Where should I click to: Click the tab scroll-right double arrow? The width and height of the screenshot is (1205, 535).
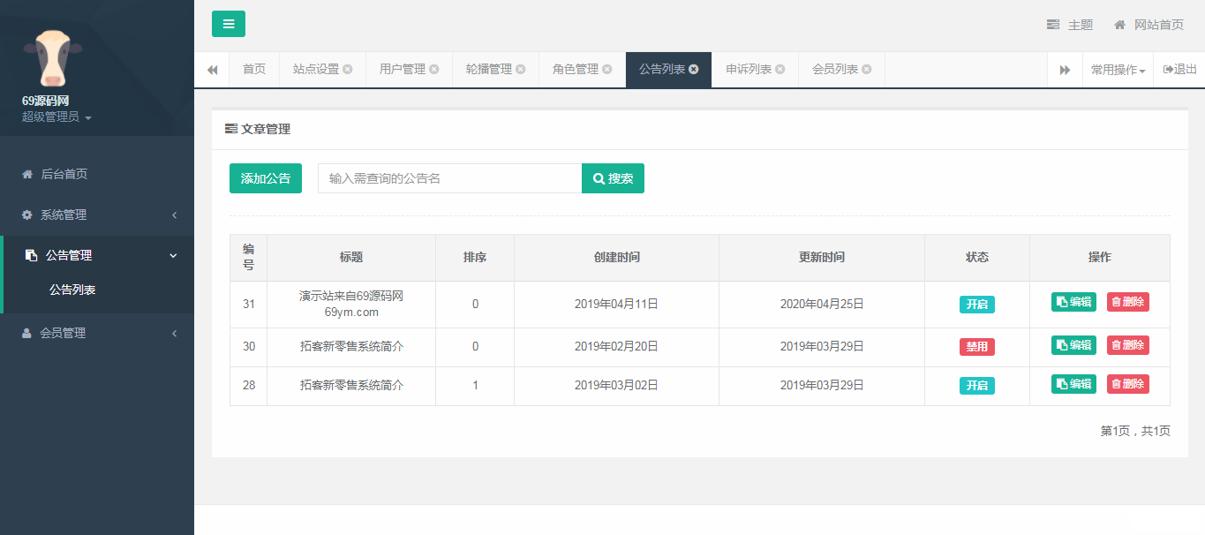1065,70
